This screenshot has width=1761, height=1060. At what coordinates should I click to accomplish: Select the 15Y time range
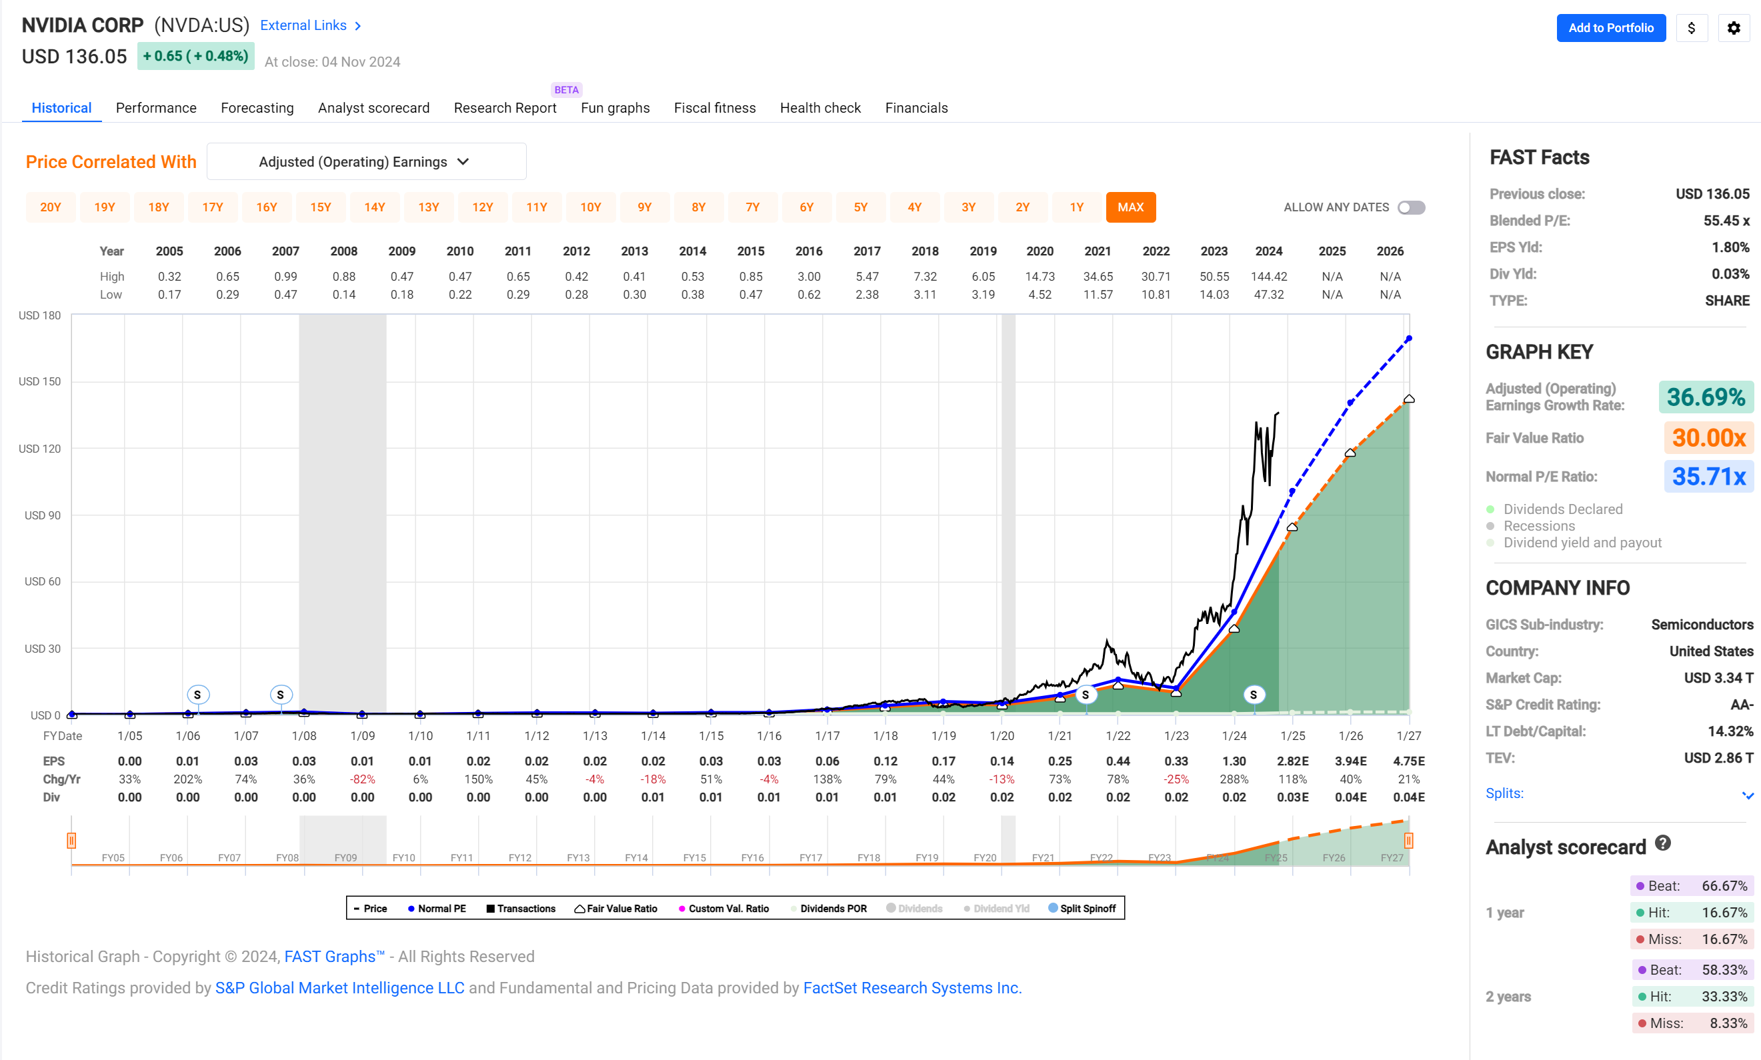click(x=321, y=207)
